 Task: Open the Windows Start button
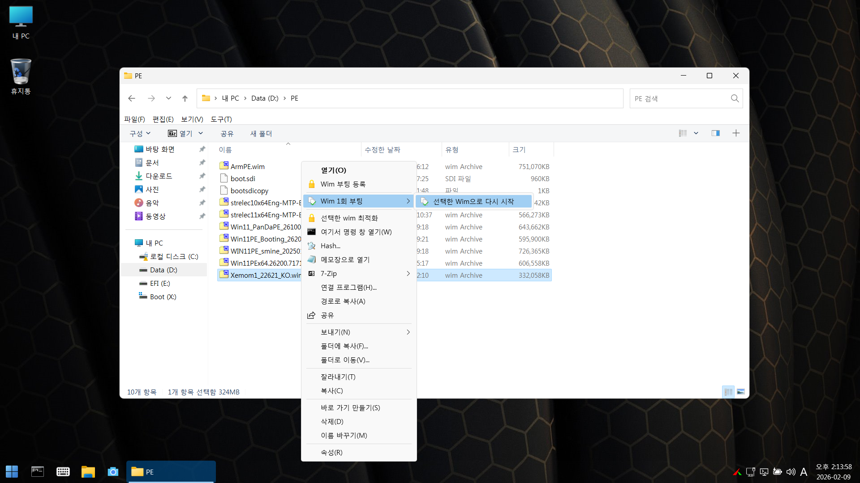[x=12, y=472]
